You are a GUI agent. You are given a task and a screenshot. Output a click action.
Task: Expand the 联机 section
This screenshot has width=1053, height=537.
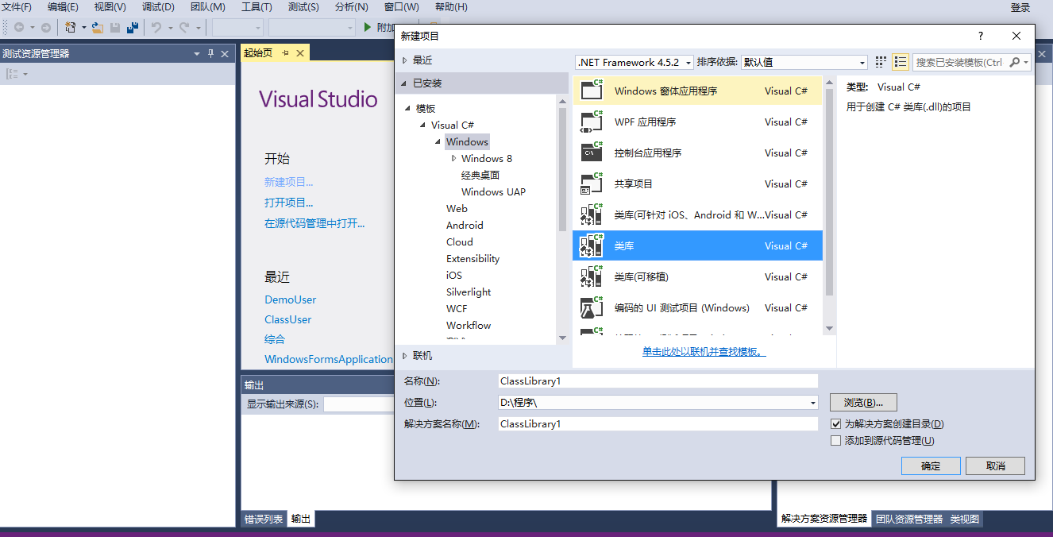point(404,356)
